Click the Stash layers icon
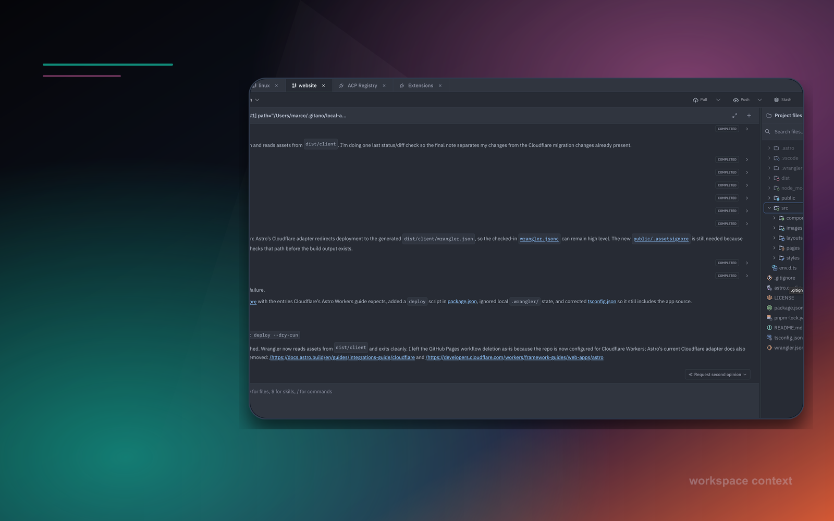 pos(776,100)
